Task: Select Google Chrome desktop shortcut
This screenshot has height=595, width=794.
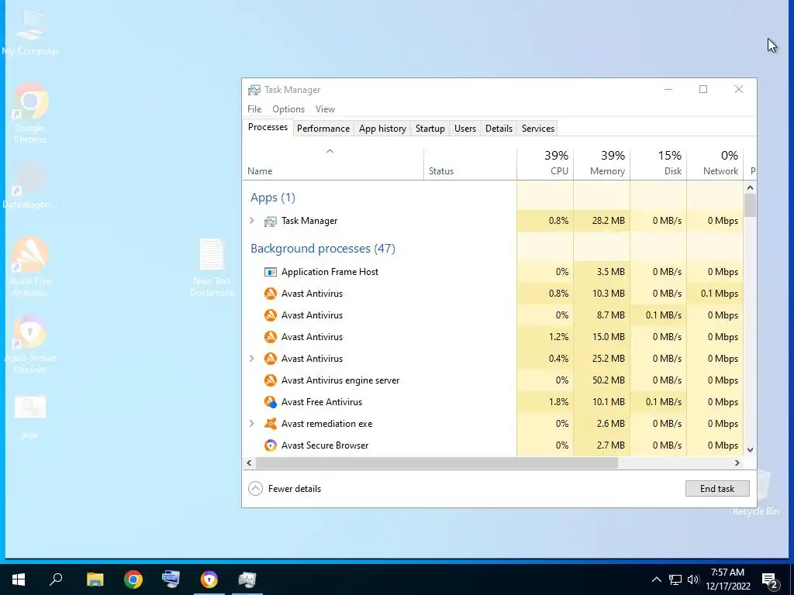Action: coord(30,113)
